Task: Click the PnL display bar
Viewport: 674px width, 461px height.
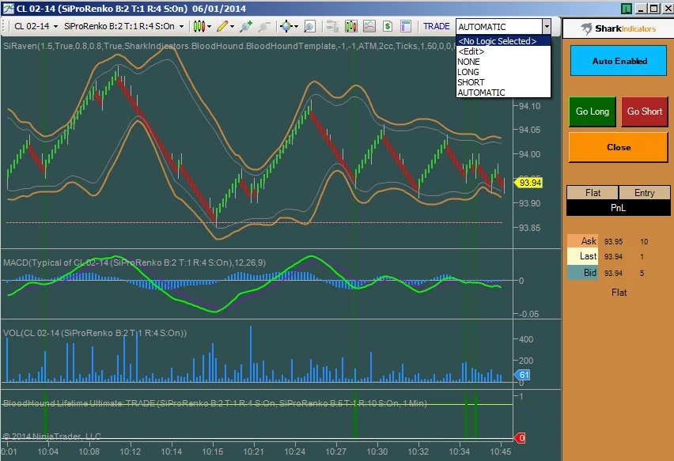Action: point(618,208)
